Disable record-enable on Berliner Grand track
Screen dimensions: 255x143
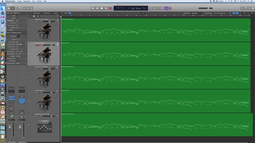(x=41, y=45)
